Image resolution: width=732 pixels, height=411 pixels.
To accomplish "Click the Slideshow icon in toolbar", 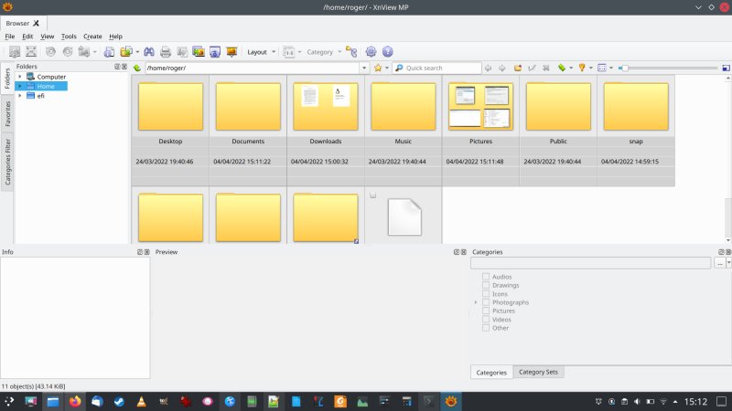I will pyautogui.click(x=231, y=52).
